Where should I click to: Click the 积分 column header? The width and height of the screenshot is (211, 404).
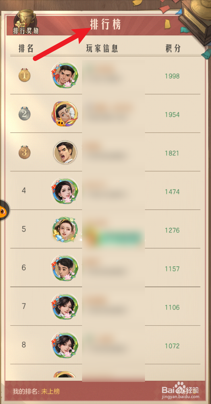[x=173, y=48]
